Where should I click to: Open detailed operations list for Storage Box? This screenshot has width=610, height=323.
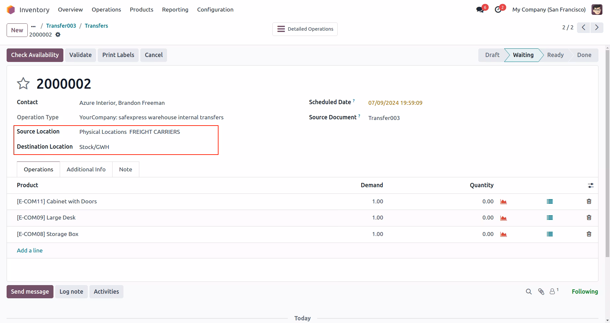tap(550, 234)
